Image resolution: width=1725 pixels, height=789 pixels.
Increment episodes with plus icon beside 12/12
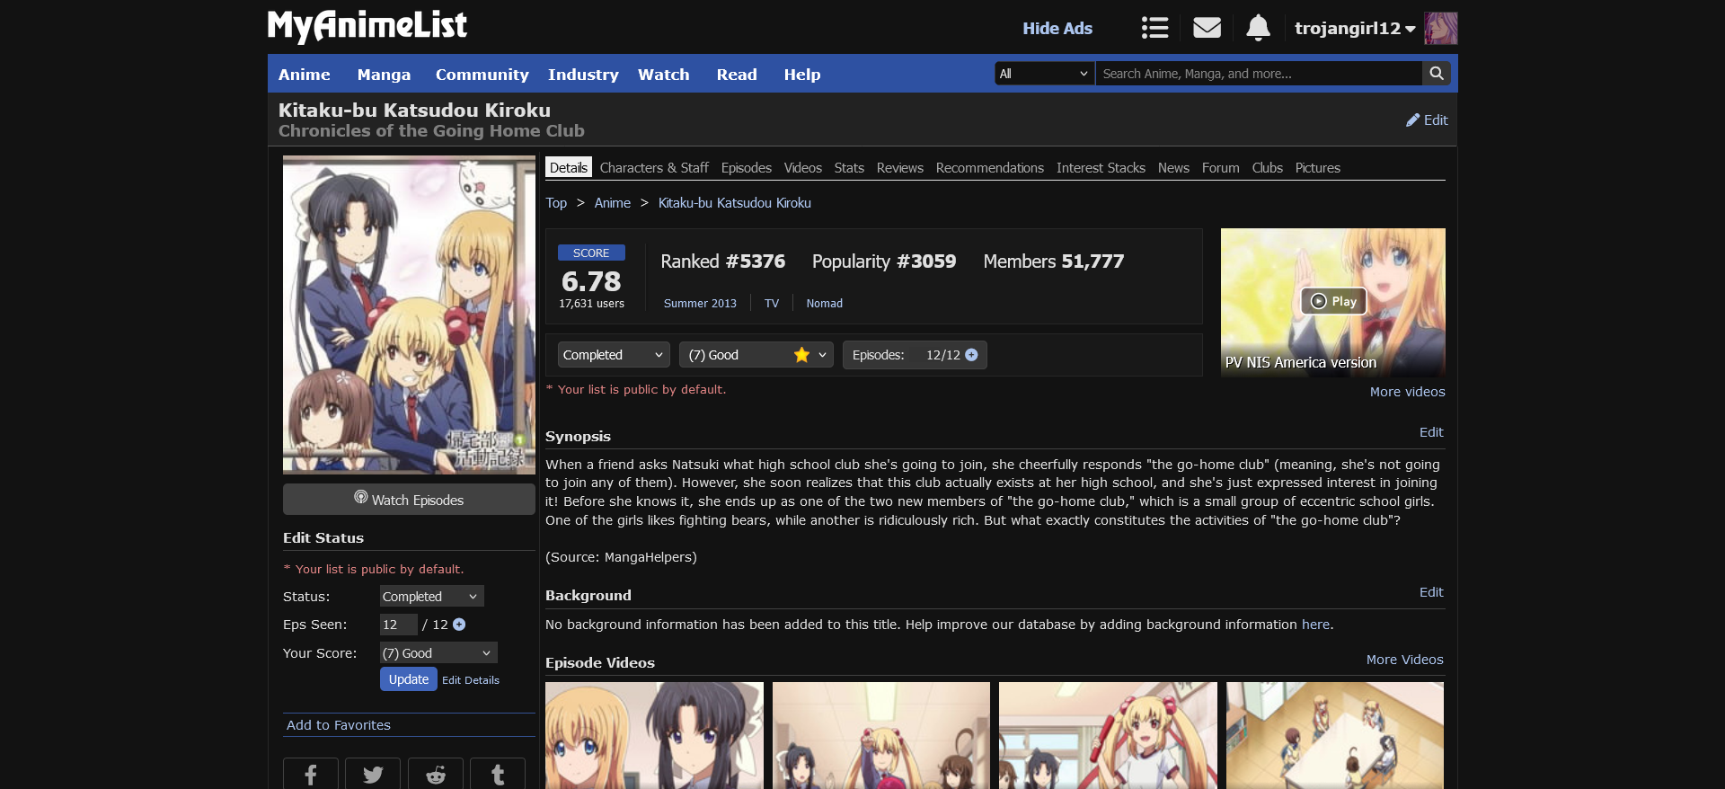(x=971, y=355)
